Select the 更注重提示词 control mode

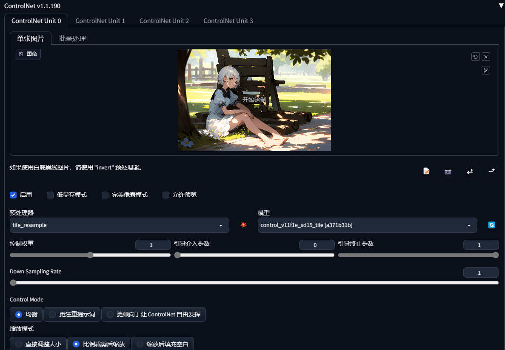[x=72, y=315]
